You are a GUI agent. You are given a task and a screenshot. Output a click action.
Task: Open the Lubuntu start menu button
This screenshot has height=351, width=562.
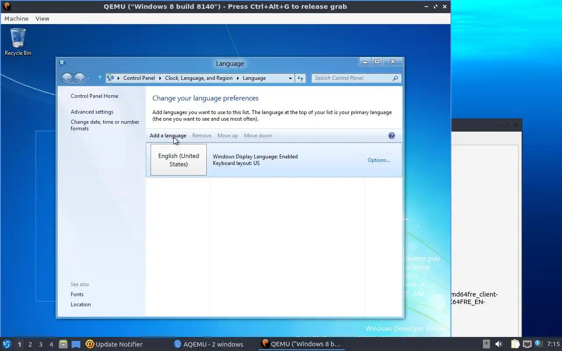(7, 344)
